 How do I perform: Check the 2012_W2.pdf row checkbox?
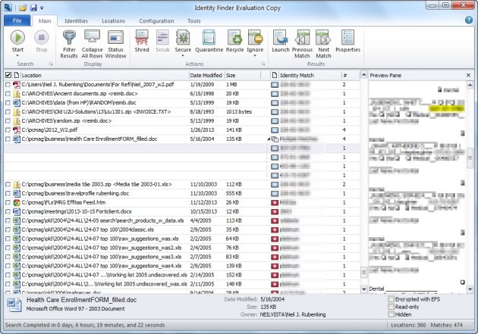(x=8, y=130)
